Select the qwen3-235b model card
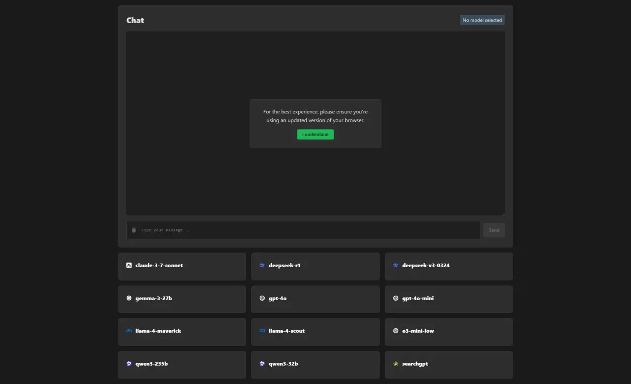631x384 pixels. 182,365
